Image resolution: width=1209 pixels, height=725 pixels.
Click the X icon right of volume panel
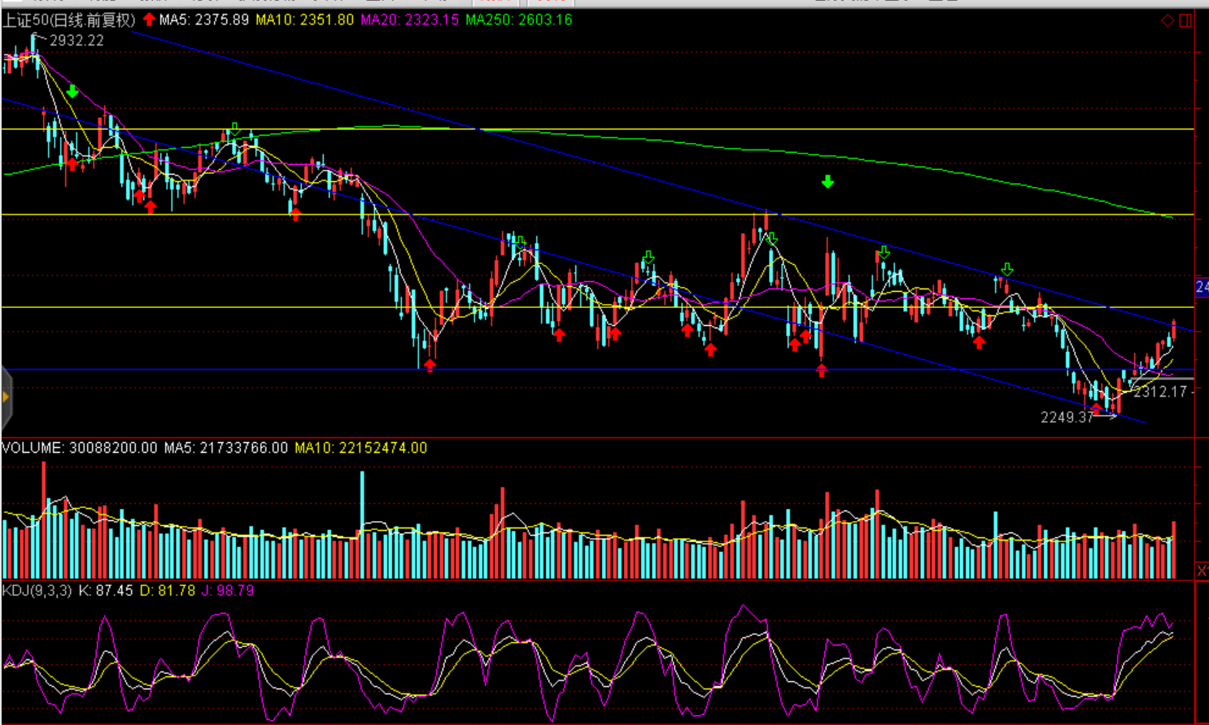(x=1202, y=571)
